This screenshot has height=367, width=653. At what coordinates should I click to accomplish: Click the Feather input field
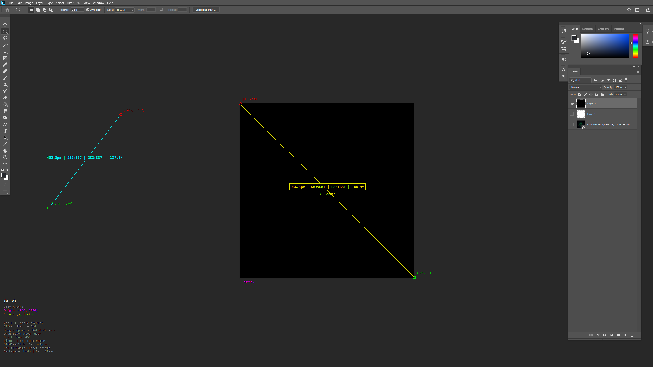[x=77, y=10]
